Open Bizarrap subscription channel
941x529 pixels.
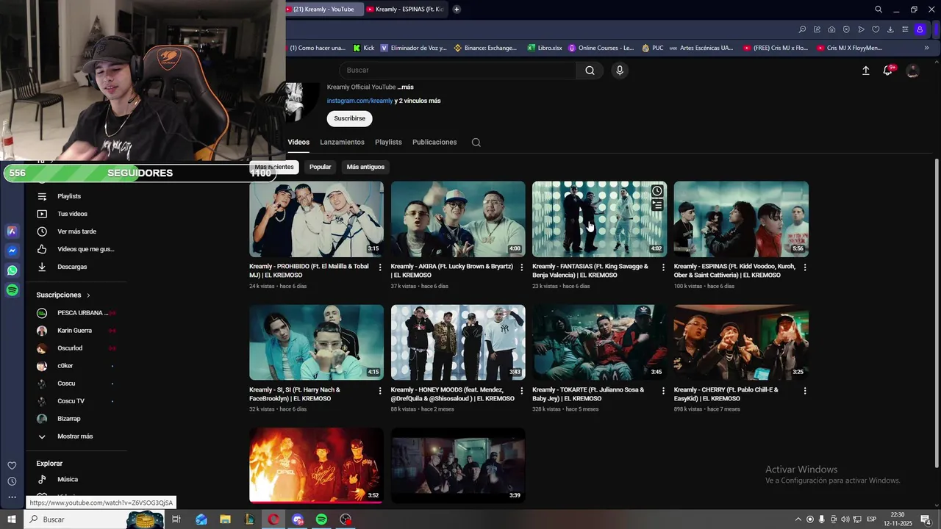[69, 419]
